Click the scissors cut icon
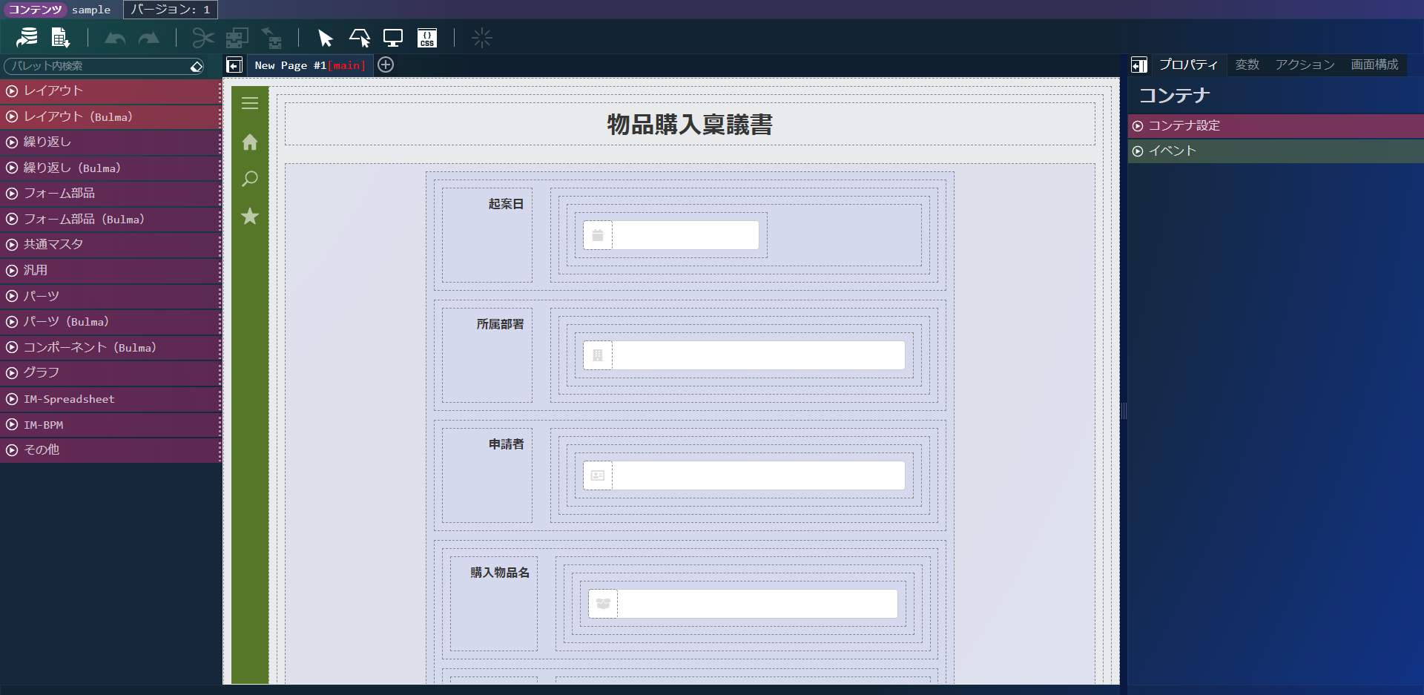Viewport: 1424px width, 695px height. 203,38
